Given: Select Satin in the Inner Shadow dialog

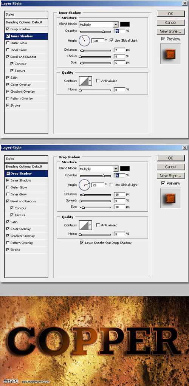Looking at the screenshot, I should tap(14, 78).
